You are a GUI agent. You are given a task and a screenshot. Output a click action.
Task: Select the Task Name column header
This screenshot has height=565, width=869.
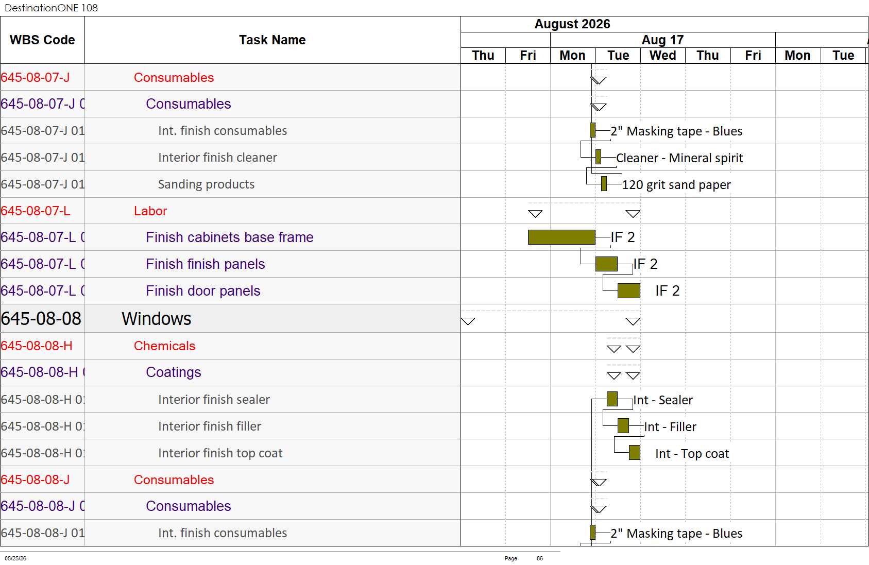(272, 40)
